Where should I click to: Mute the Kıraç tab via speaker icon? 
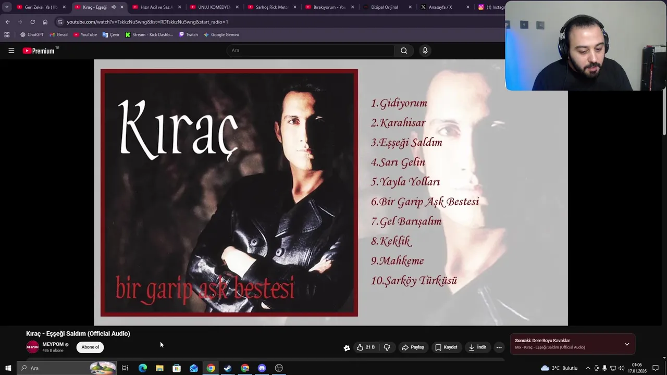(113, 7)
